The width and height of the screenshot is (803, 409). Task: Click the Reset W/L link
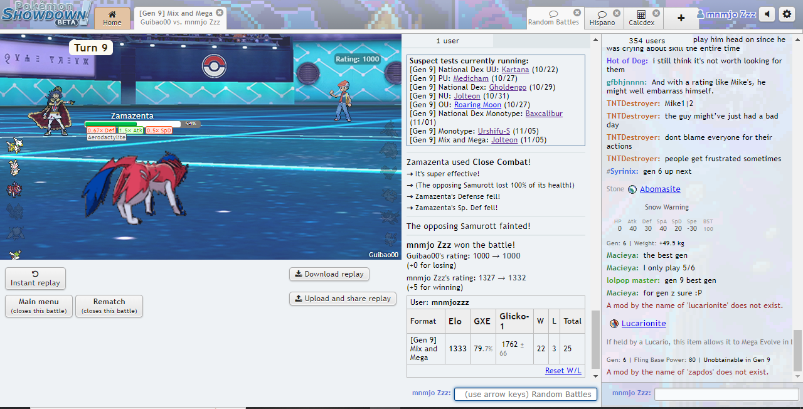tap(563, 371)
